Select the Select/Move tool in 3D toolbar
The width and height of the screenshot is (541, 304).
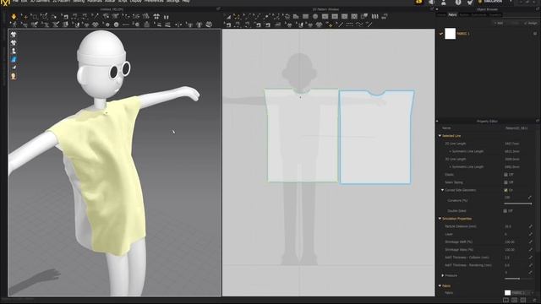click(x=25, y=17)
